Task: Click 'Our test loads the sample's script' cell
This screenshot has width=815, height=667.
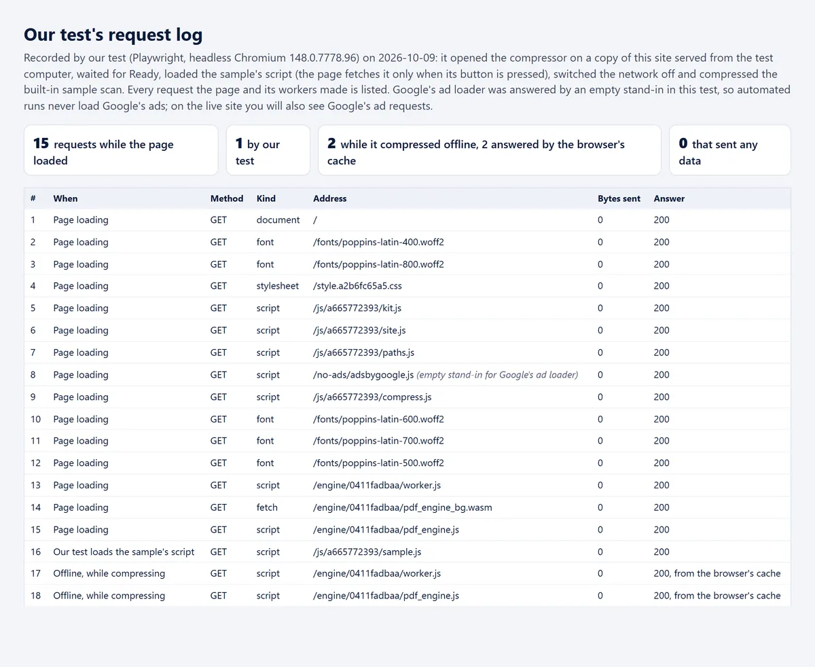Action: 124,552
